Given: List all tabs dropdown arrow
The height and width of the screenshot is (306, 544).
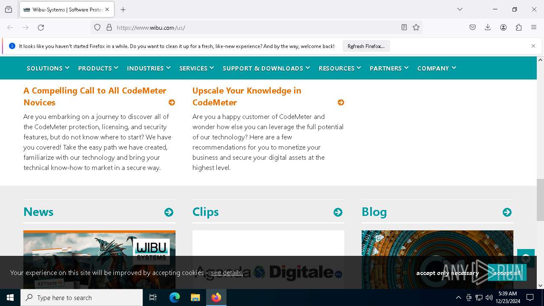Looking at the screenshot, I should (x=460, y=9).
